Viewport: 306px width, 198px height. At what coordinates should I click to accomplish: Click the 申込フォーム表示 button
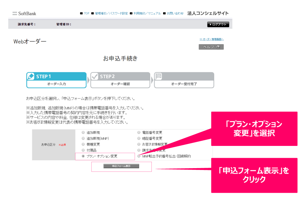121,166
